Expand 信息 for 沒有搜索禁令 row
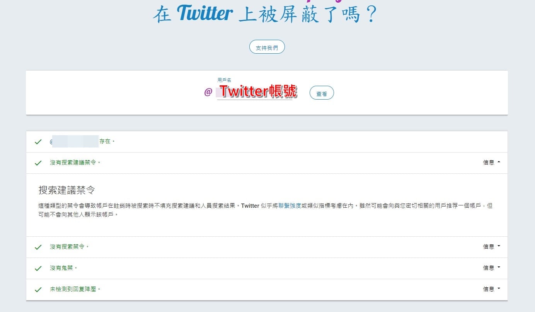 pyautogui.click(x=492, y=247)
